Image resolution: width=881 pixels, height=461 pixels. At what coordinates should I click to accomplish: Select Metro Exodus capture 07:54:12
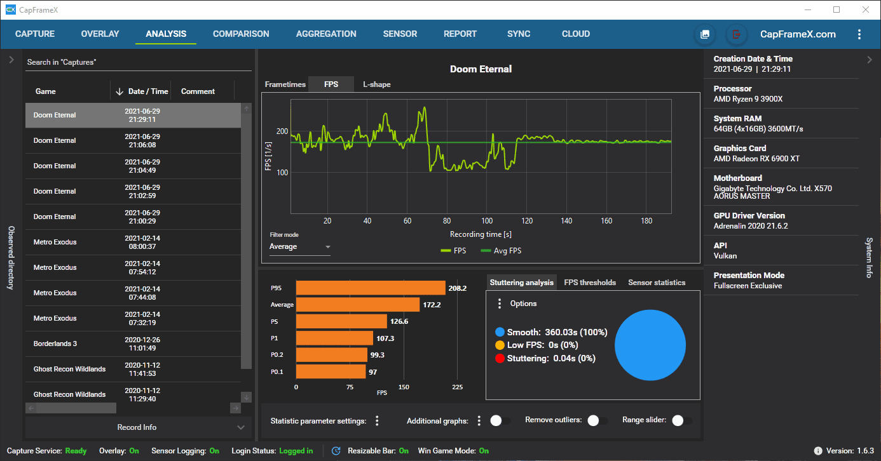[x=133, y=268]
